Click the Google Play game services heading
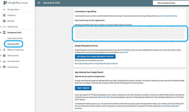The height and width of the screenshot is (112, 189). pyautogui.click(x=86, y=46)
